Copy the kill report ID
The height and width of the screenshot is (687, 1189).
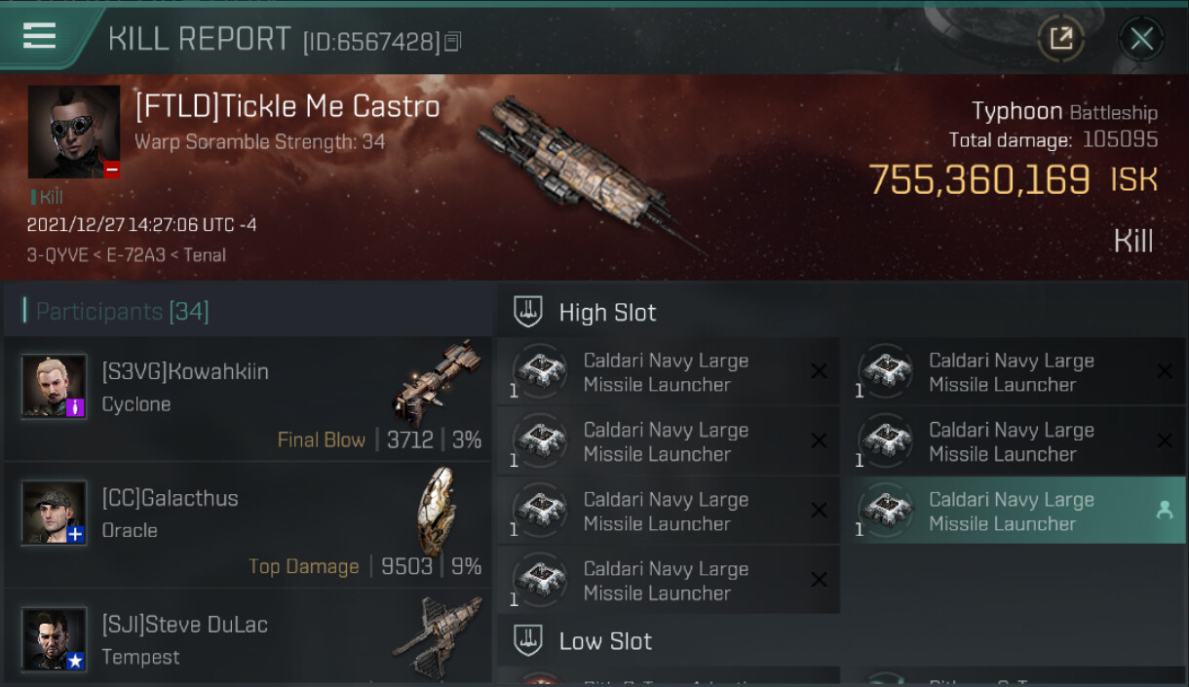click(453, 42)
